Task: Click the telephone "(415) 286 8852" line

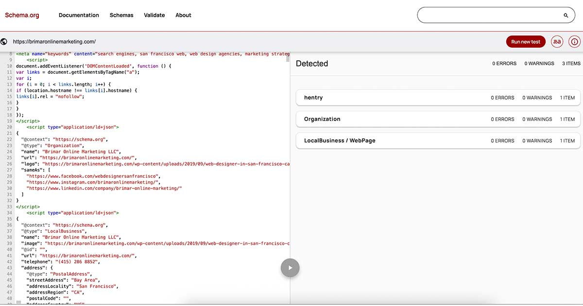Action: pos(60,262)
